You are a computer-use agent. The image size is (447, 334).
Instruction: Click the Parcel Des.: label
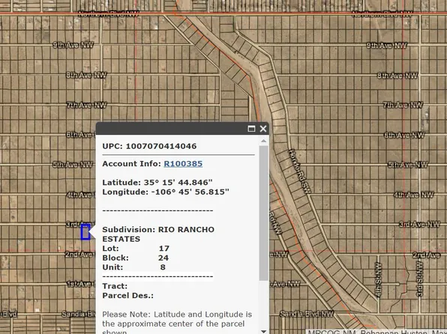pyautogui.click(x=128, y=295)
